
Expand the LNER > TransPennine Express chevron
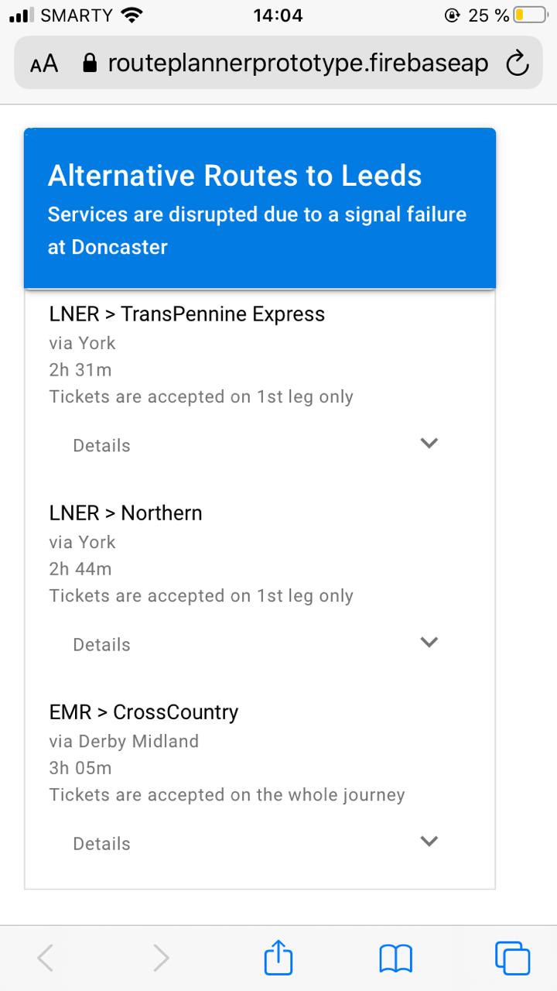click(429, 443)
